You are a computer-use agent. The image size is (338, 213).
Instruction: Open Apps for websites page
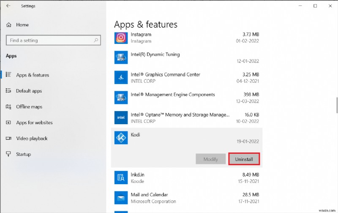[34, 123]
